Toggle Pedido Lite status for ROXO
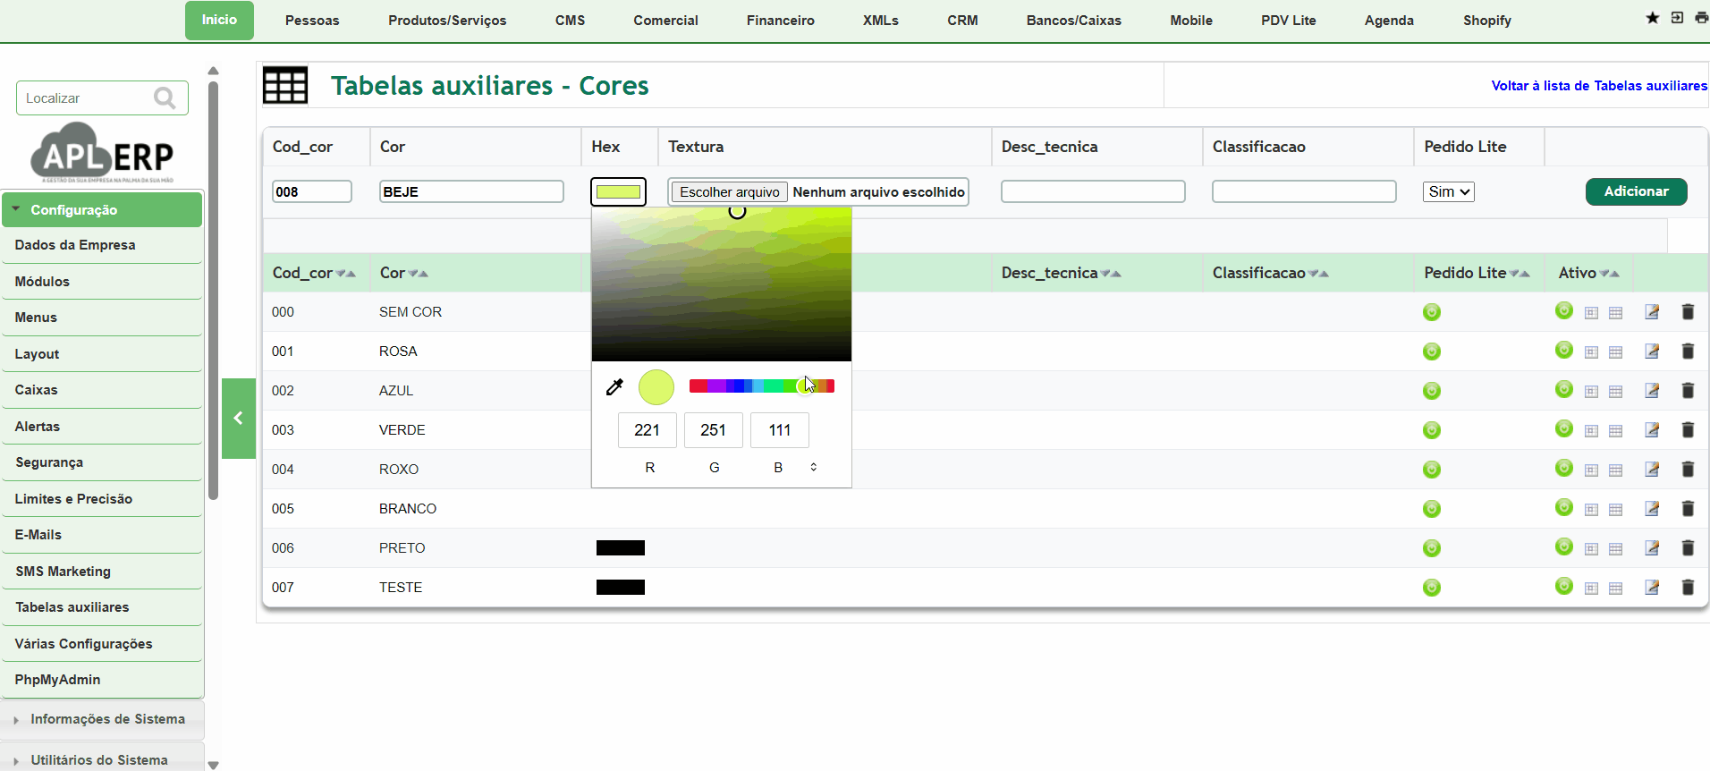This screenshot has height=771, width=1710. 1432,470
